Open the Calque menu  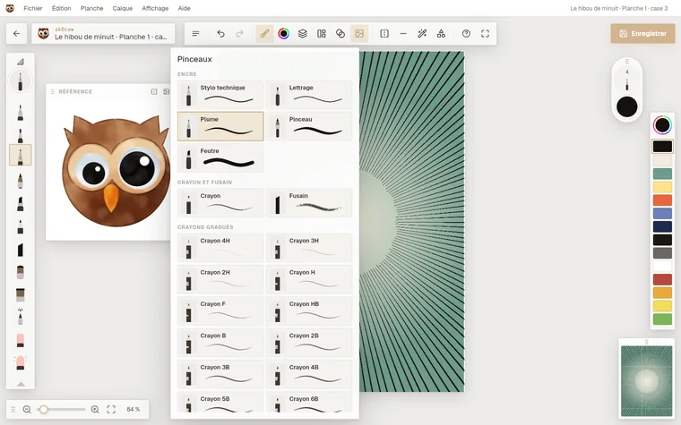point(123,8)
